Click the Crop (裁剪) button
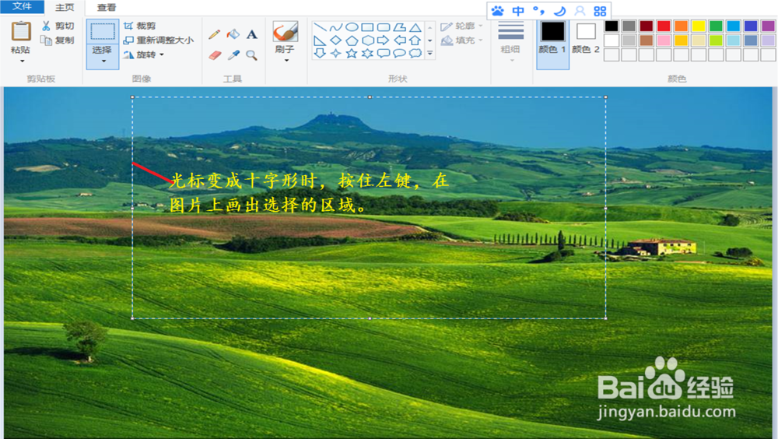This screenshot has height=439, width=778. coord(140,26)
